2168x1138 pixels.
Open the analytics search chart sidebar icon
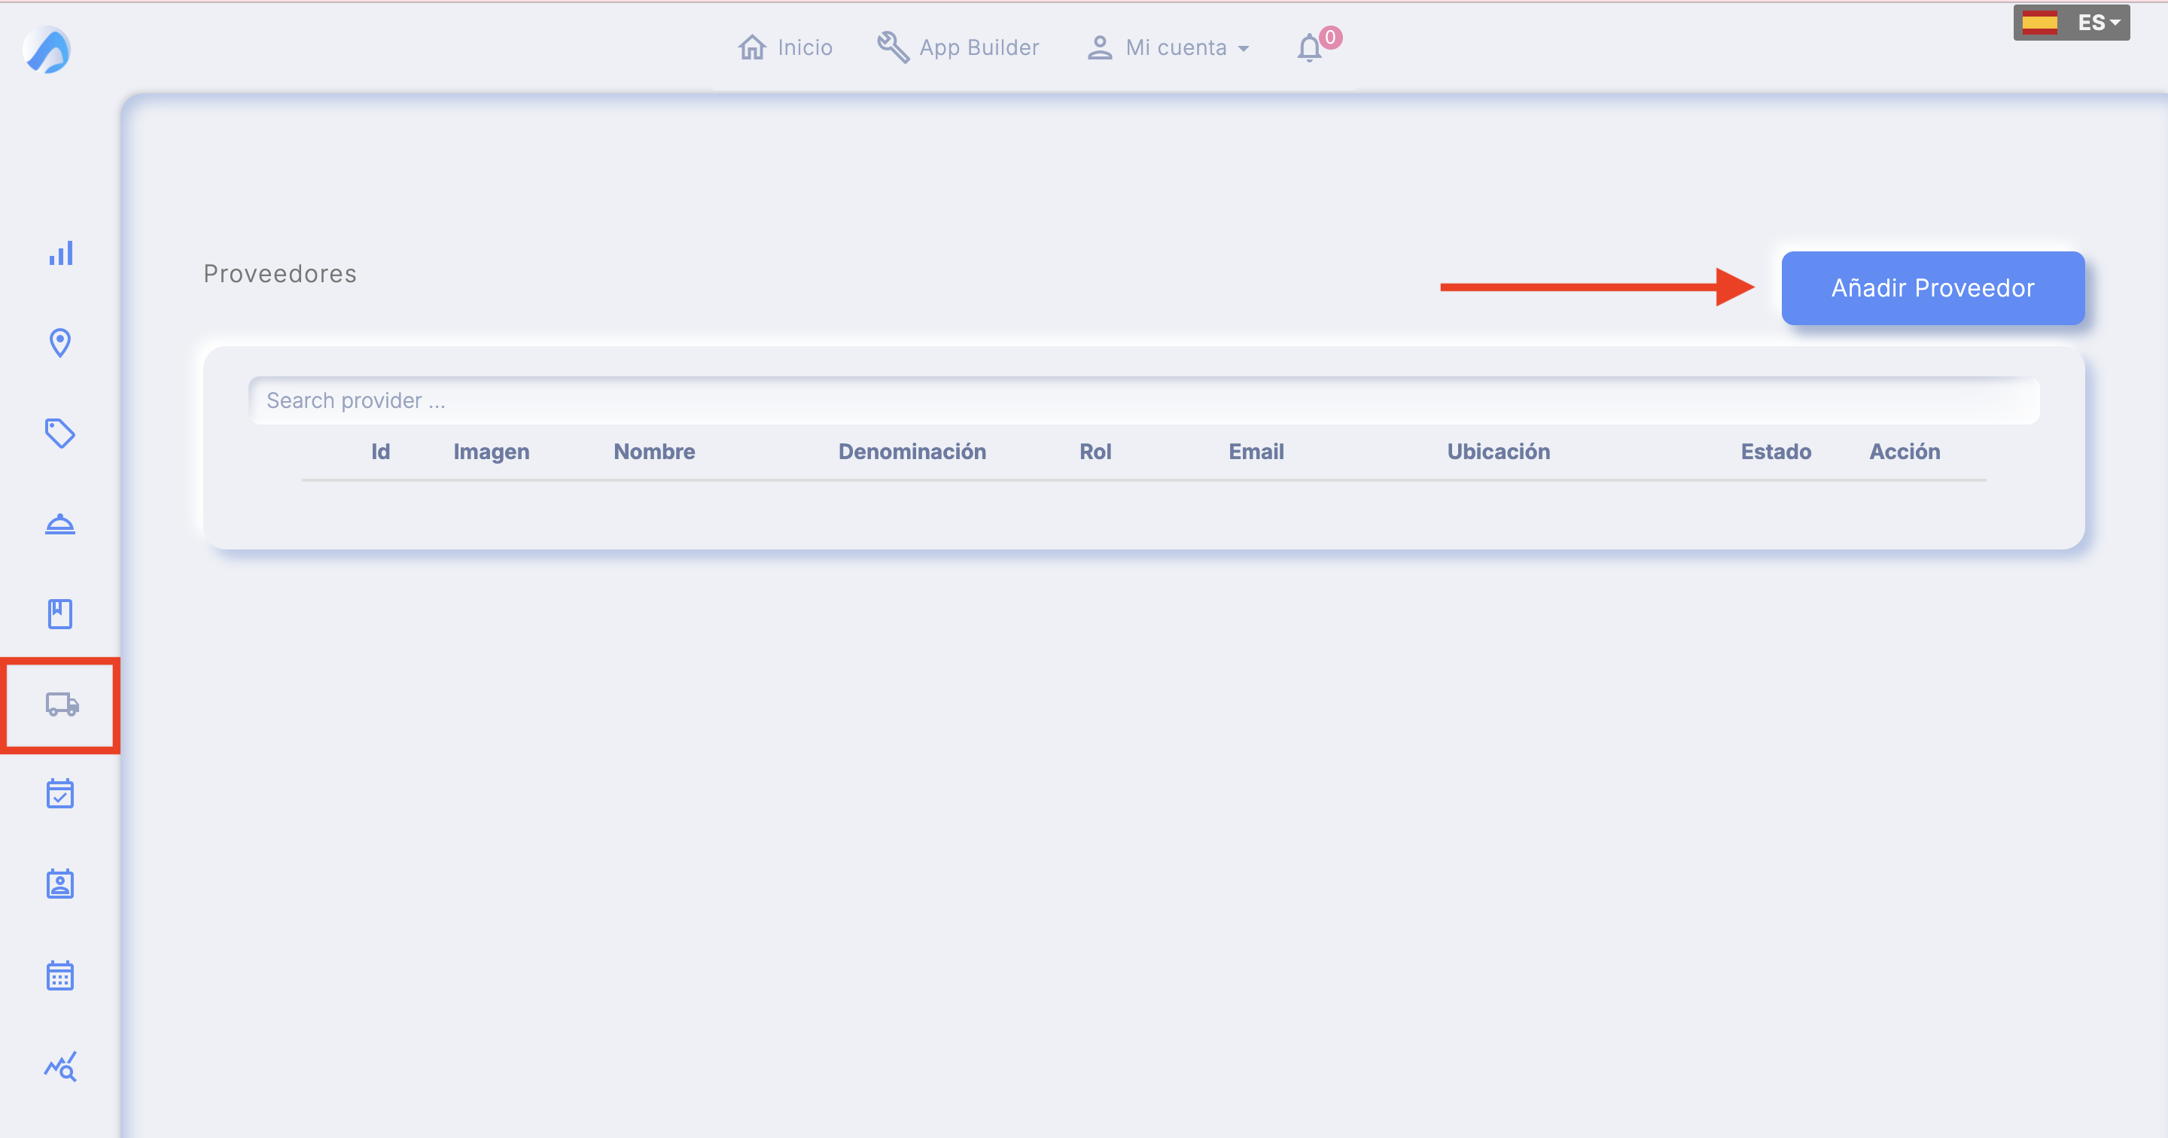pyautogui.click(x=60, y=1066)
